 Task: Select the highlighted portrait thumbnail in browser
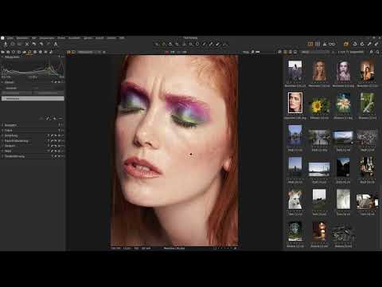[x=295, y=103]
